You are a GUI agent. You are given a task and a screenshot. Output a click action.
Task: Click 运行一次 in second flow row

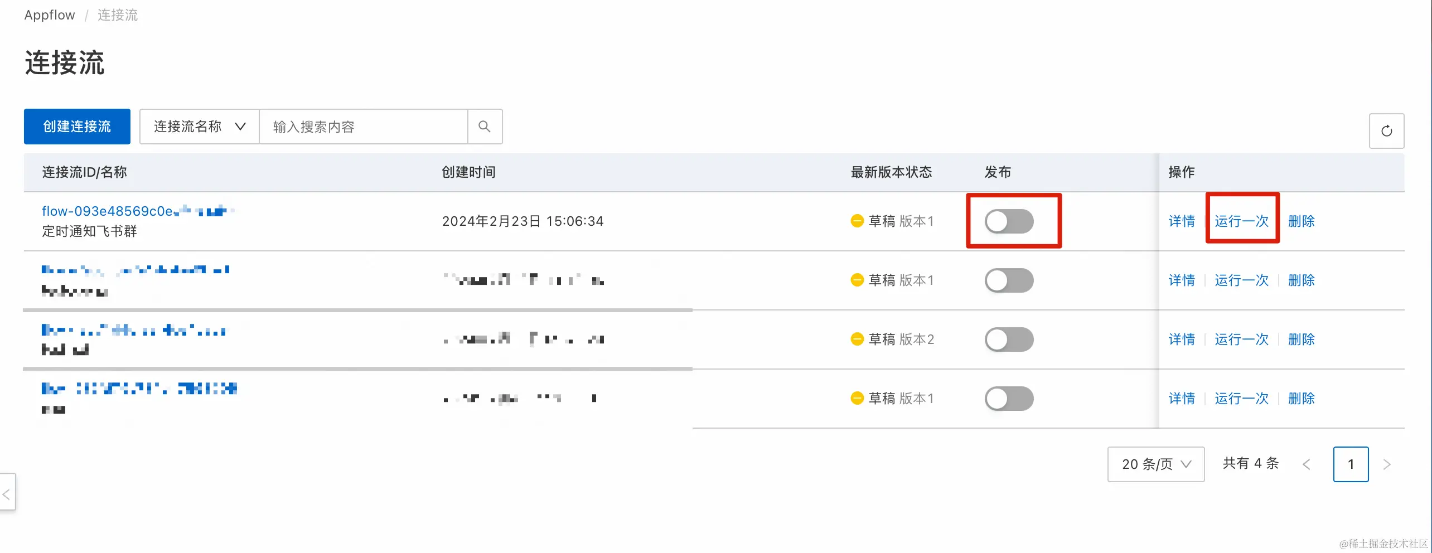tap(1241, 280)
